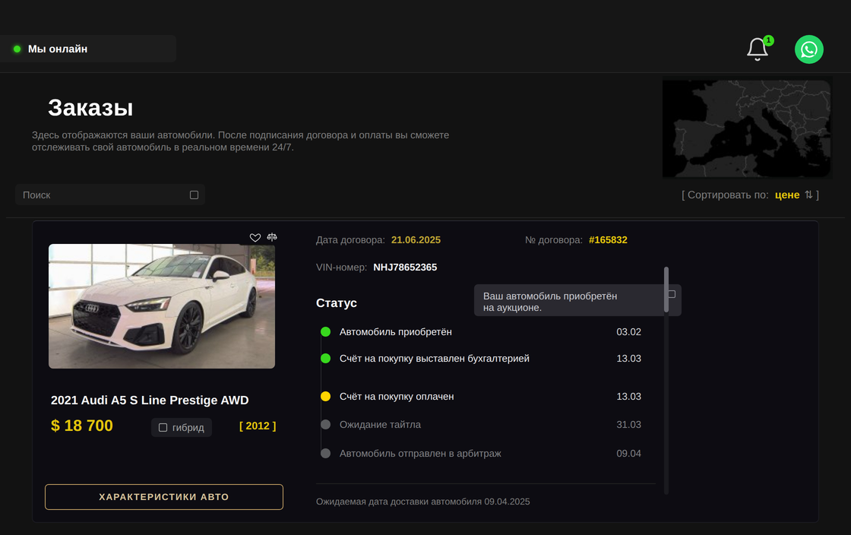851x535 pixels.
Task: Add the Audi A5 to favorites heart icon
Action: point(255,238)
